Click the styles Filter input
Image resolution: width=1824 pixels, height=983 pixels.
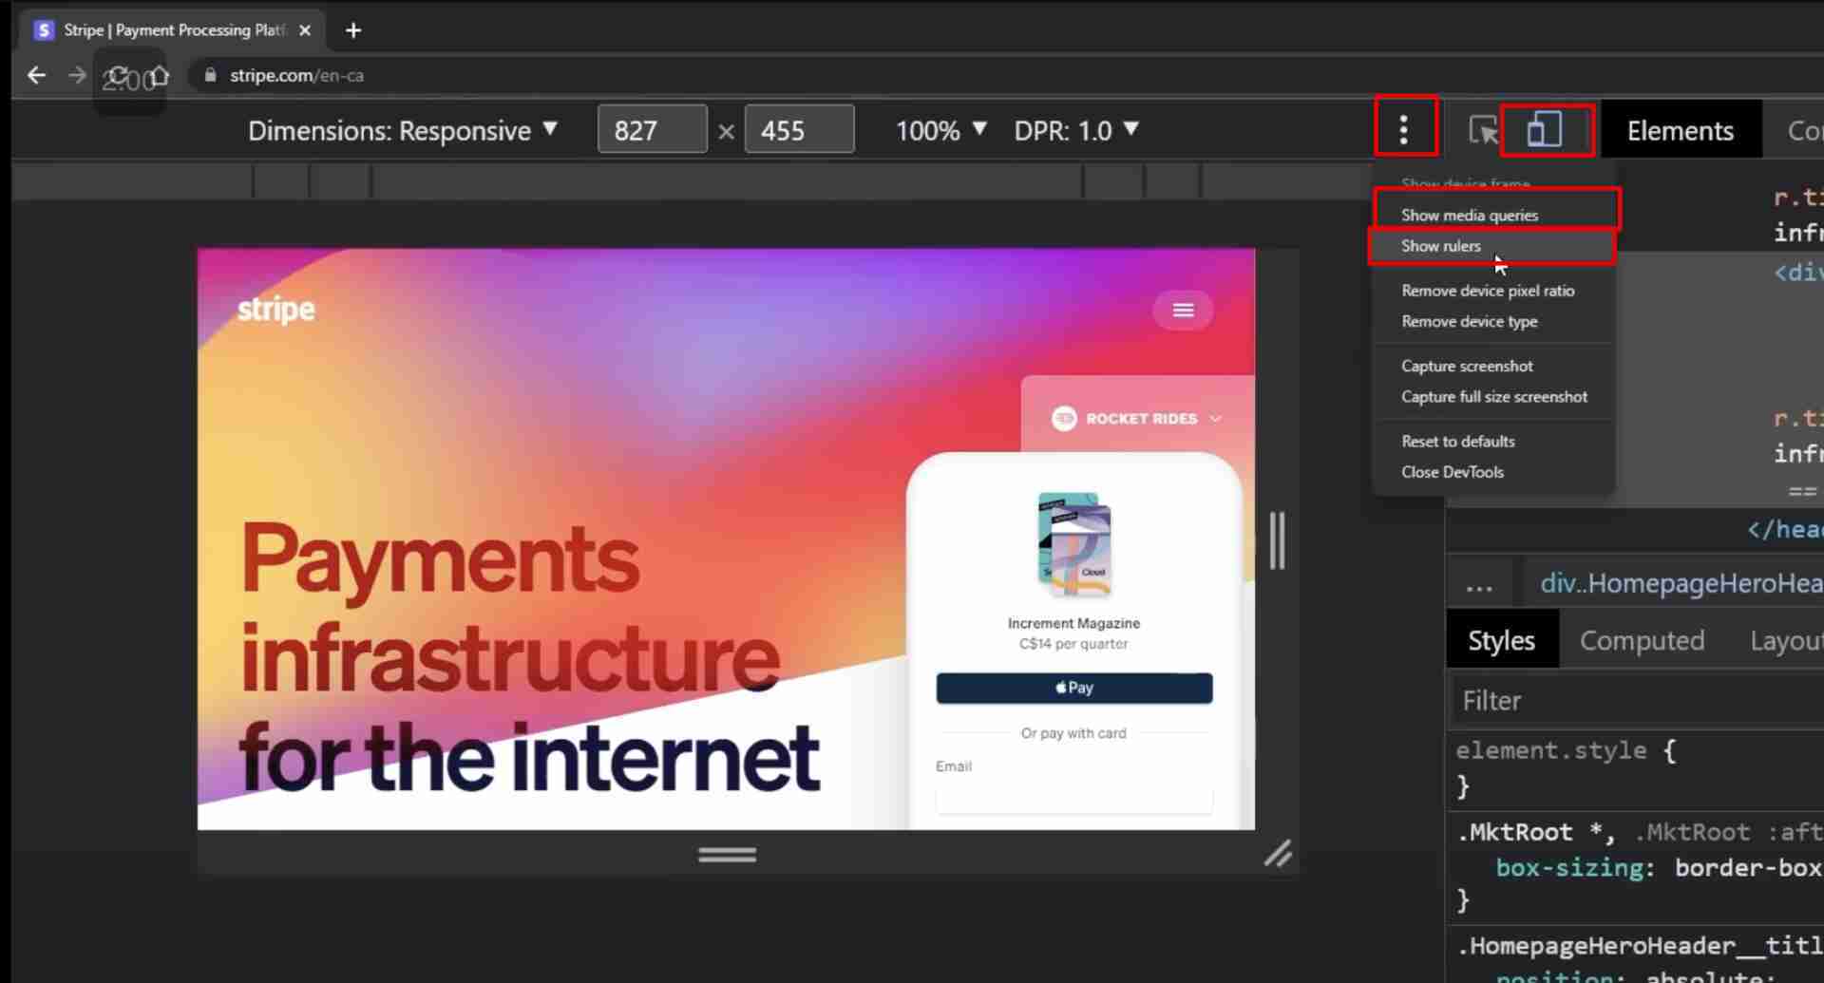pyautogui.click(x=1636, y=701)
